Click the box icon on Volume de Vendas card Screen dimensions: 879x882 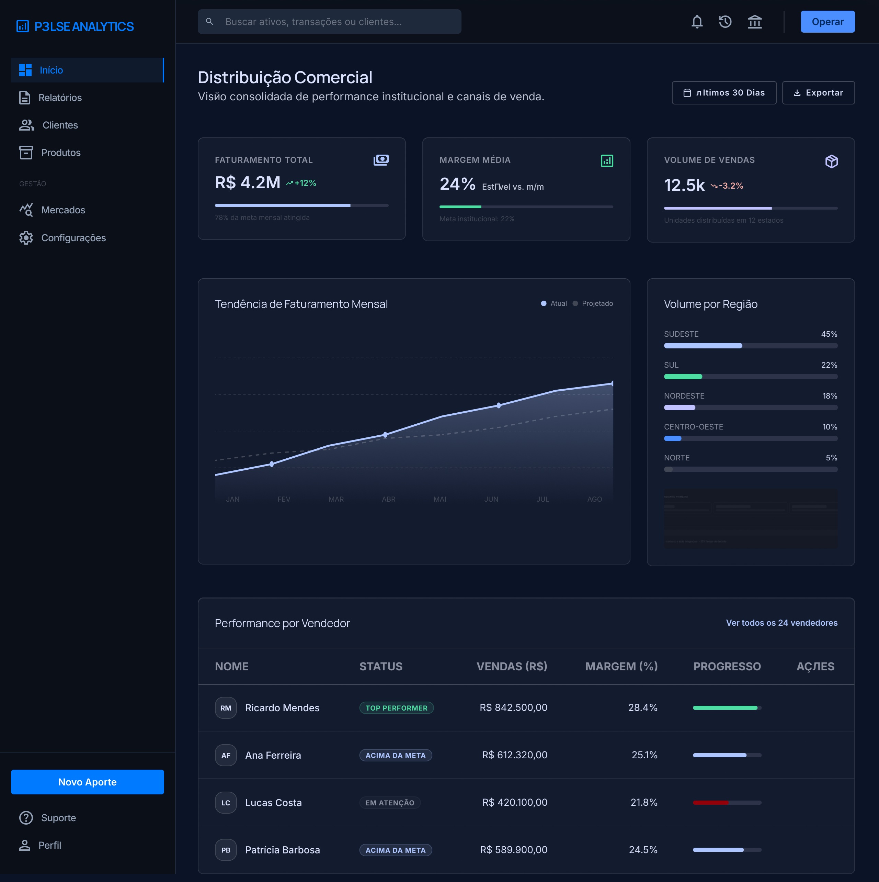point(831,161)
